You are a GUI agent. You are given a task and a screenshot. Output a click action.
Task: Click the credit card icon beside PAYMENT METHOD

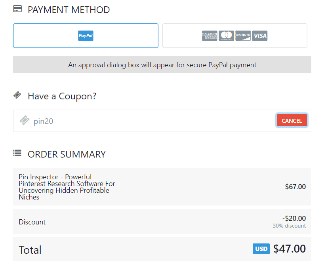[x=17, y=8]
